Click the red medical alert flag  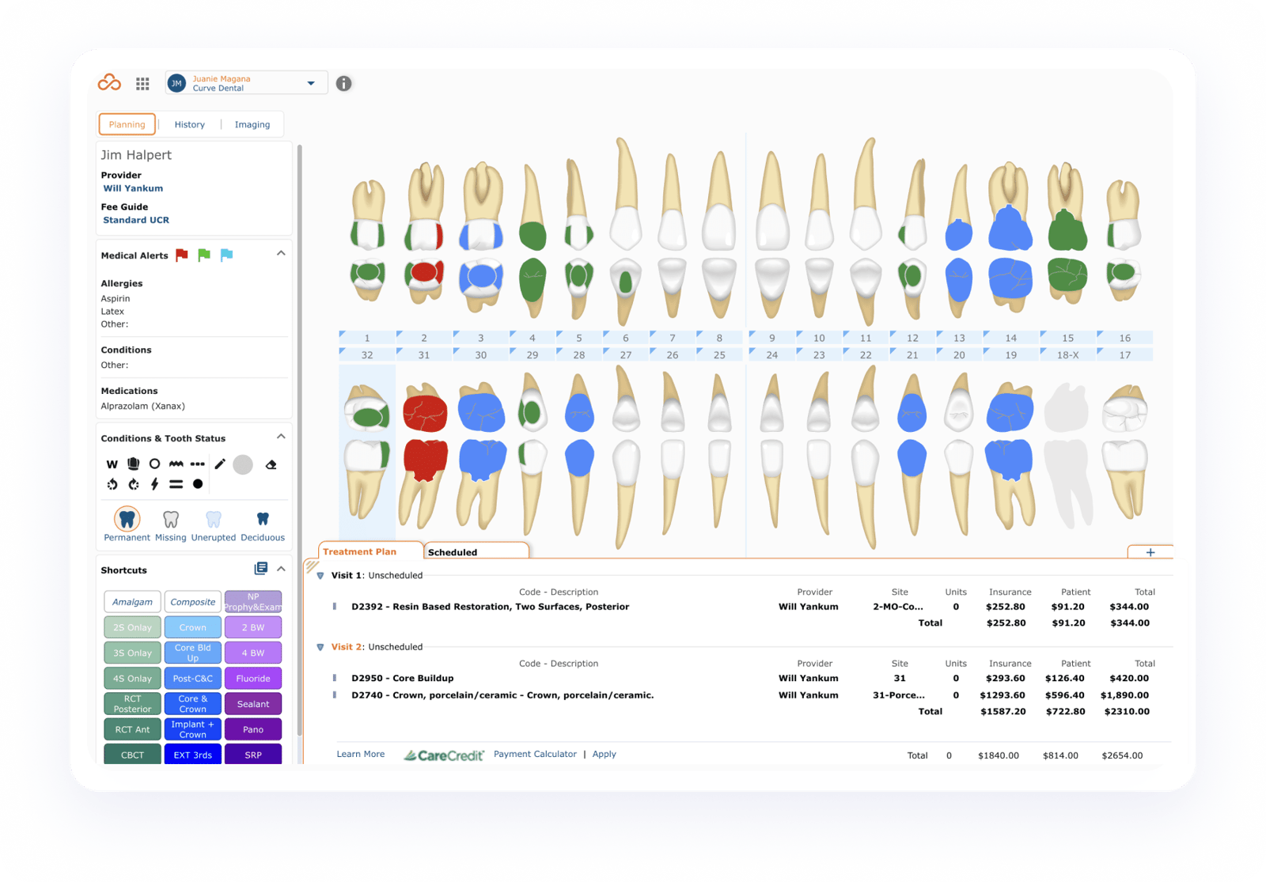coord(180,255)
